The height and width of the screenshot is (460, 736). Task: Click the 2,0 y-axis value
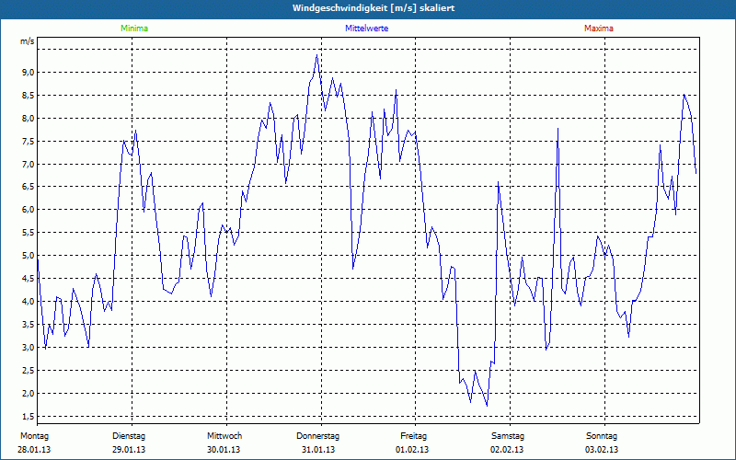29,394
